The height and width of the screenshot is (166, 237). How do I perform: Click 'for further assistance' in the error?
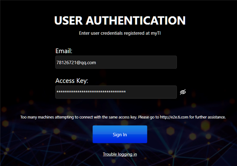[207, 117]
